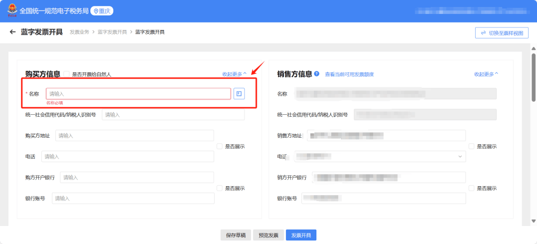Viewport: 537px width, 244px height.
Task: Click the 保存草稿 button
Action: click(x=236, y=235)
